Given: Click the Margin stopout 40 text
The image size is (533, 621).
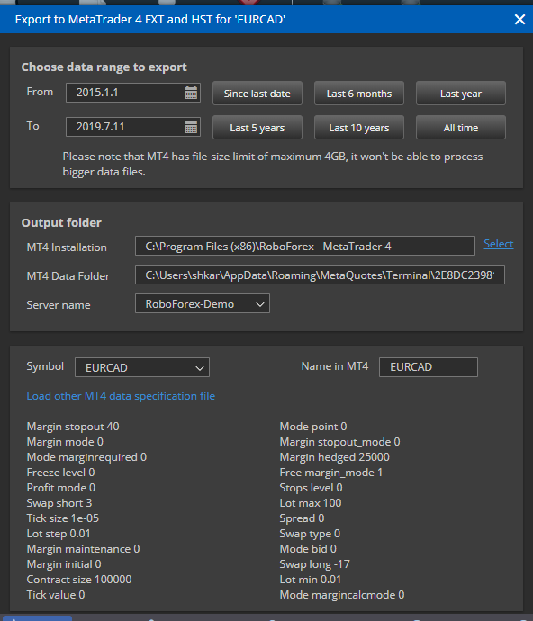Looking at the screenshot, I should (73, 427).
